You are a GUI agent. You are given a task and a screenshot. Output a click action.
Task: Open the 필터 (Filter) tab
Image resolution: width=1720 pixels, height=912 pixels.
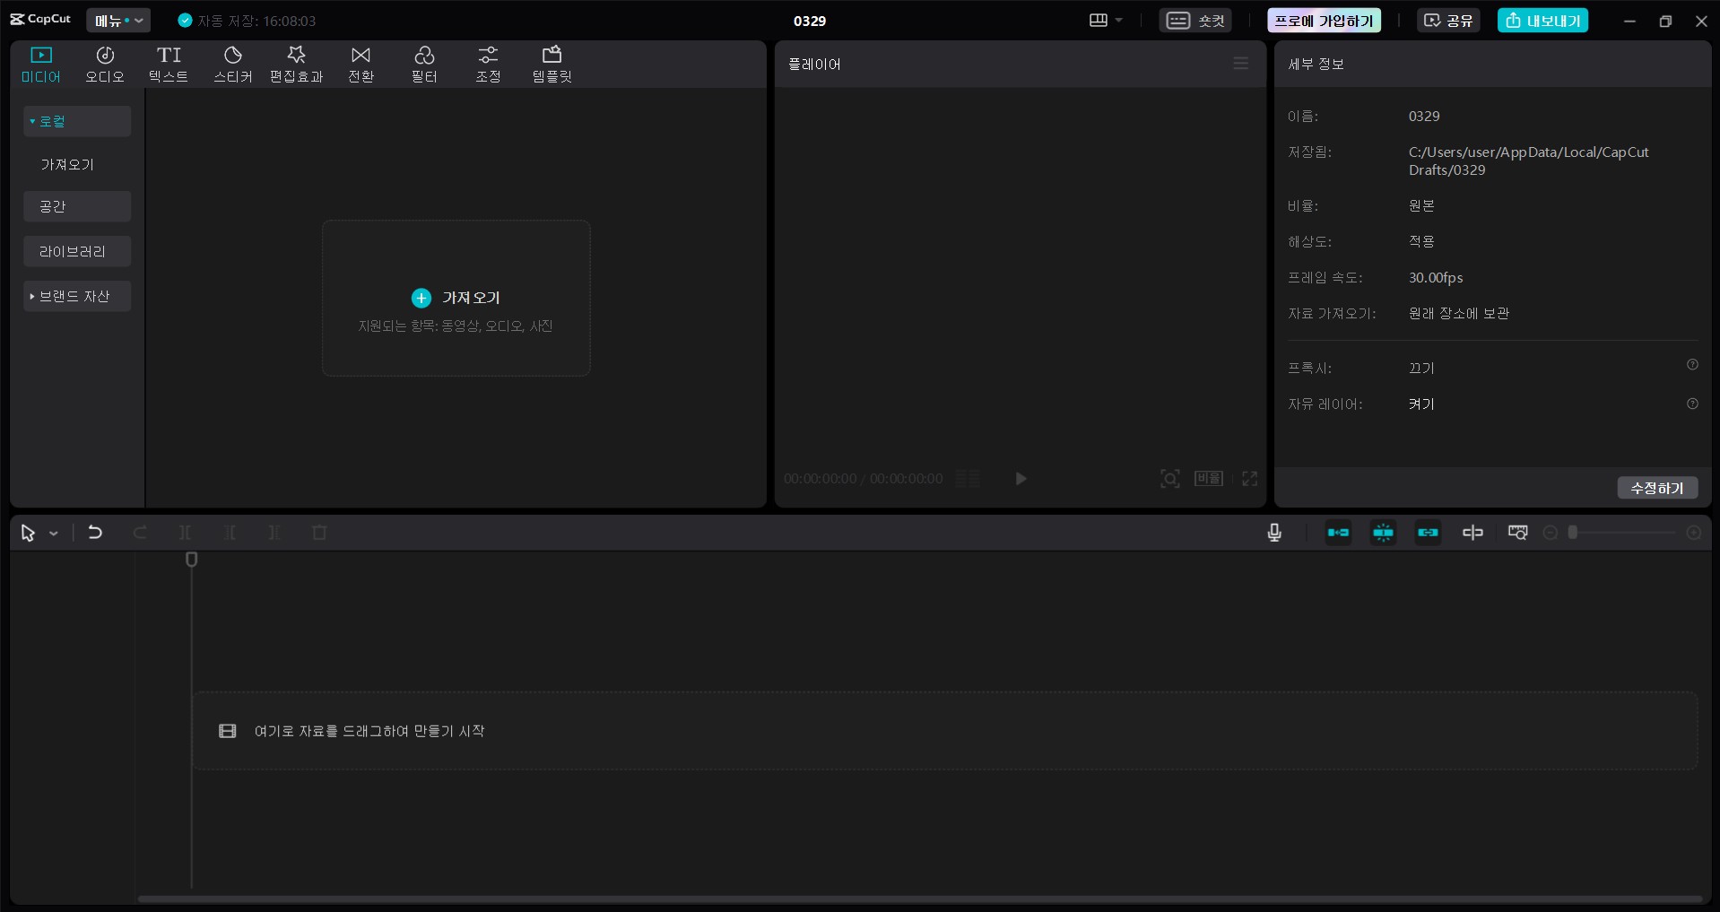[x=424, y=65]
